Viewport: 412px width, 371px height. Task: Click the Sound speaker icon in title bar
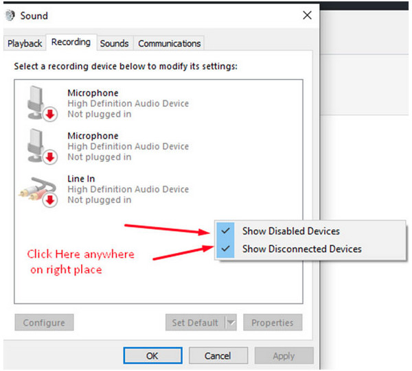coord(10,16)
